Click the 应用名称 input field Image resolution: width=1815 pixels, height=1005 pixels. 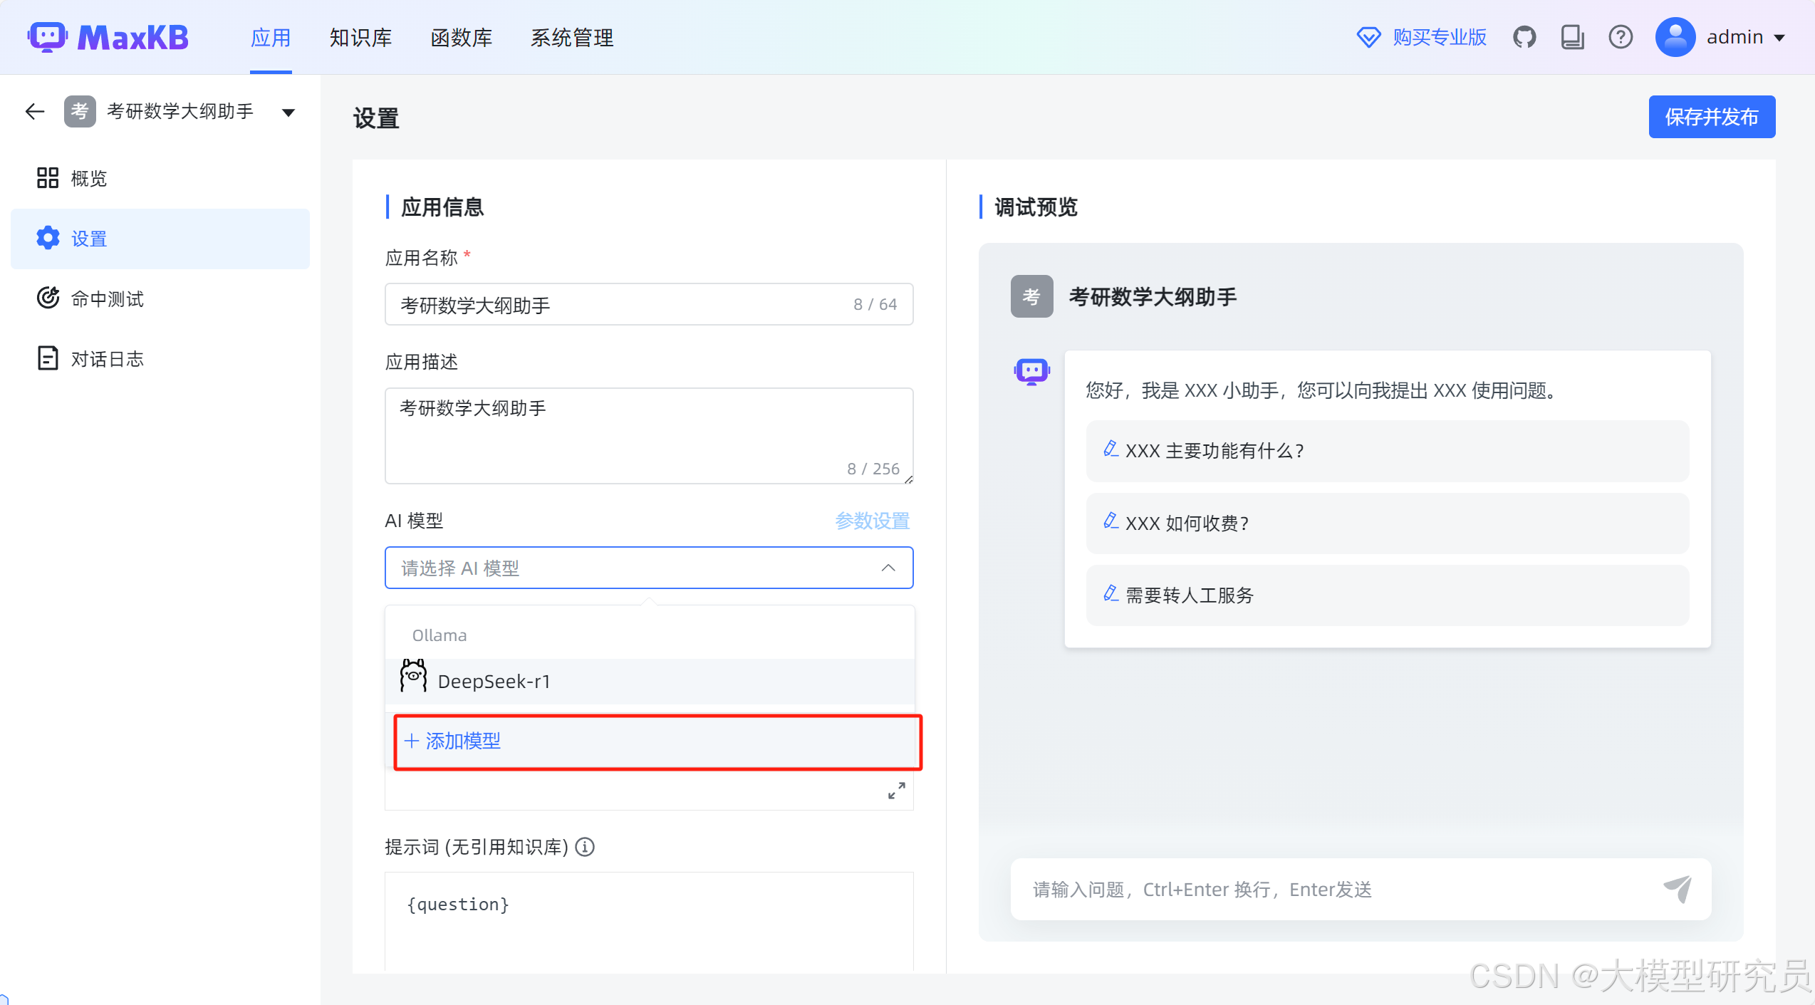point(620,305)
